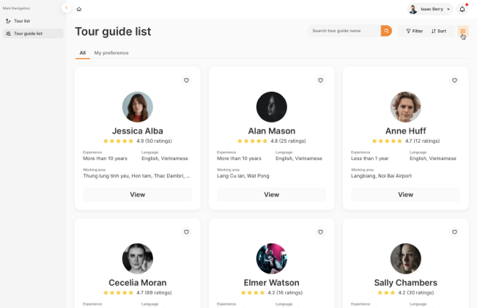Select the All tab

(83, 53)
